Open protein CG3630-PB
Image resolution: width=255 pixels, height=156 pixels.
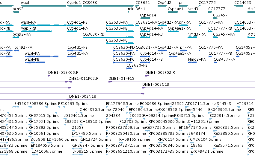tap(137, 65)
